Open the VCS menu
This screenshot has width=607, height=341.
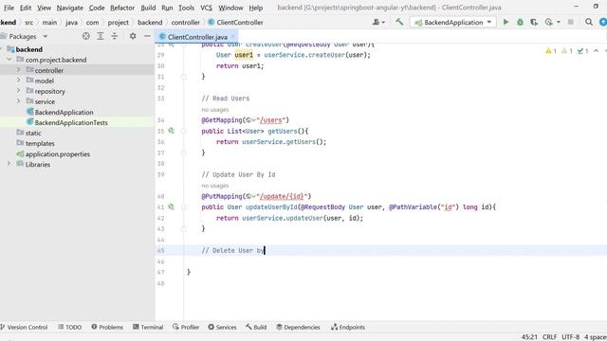click(206, 8)
